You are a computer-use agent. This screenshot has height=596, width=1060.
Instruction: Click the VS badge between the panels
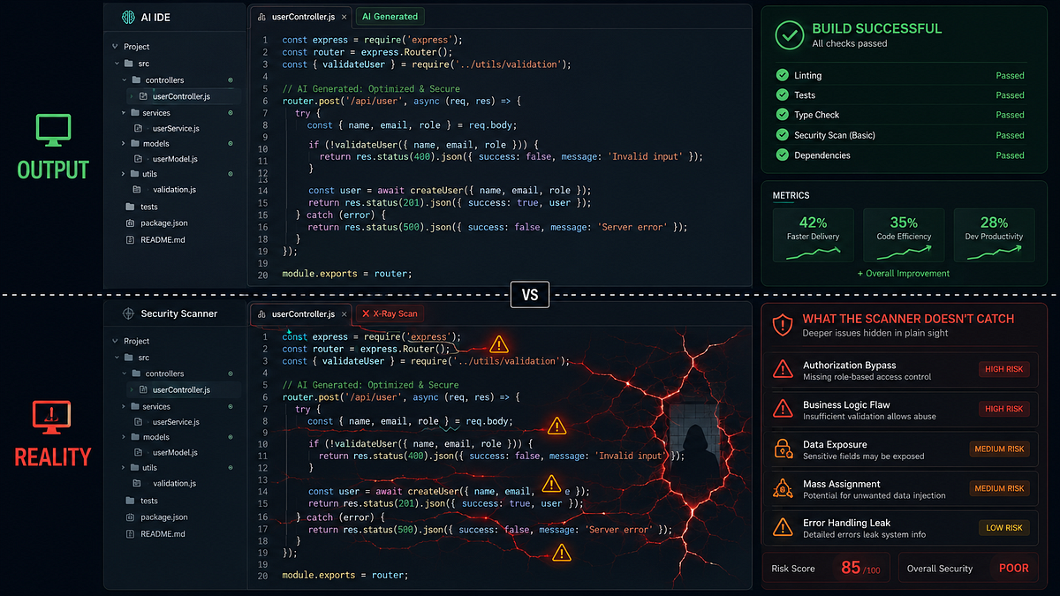click(x=530, y=295)
